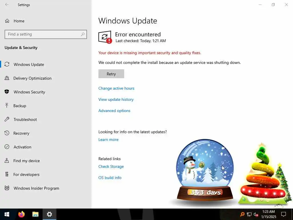Click the update error status icon

[x=105, y=37]
